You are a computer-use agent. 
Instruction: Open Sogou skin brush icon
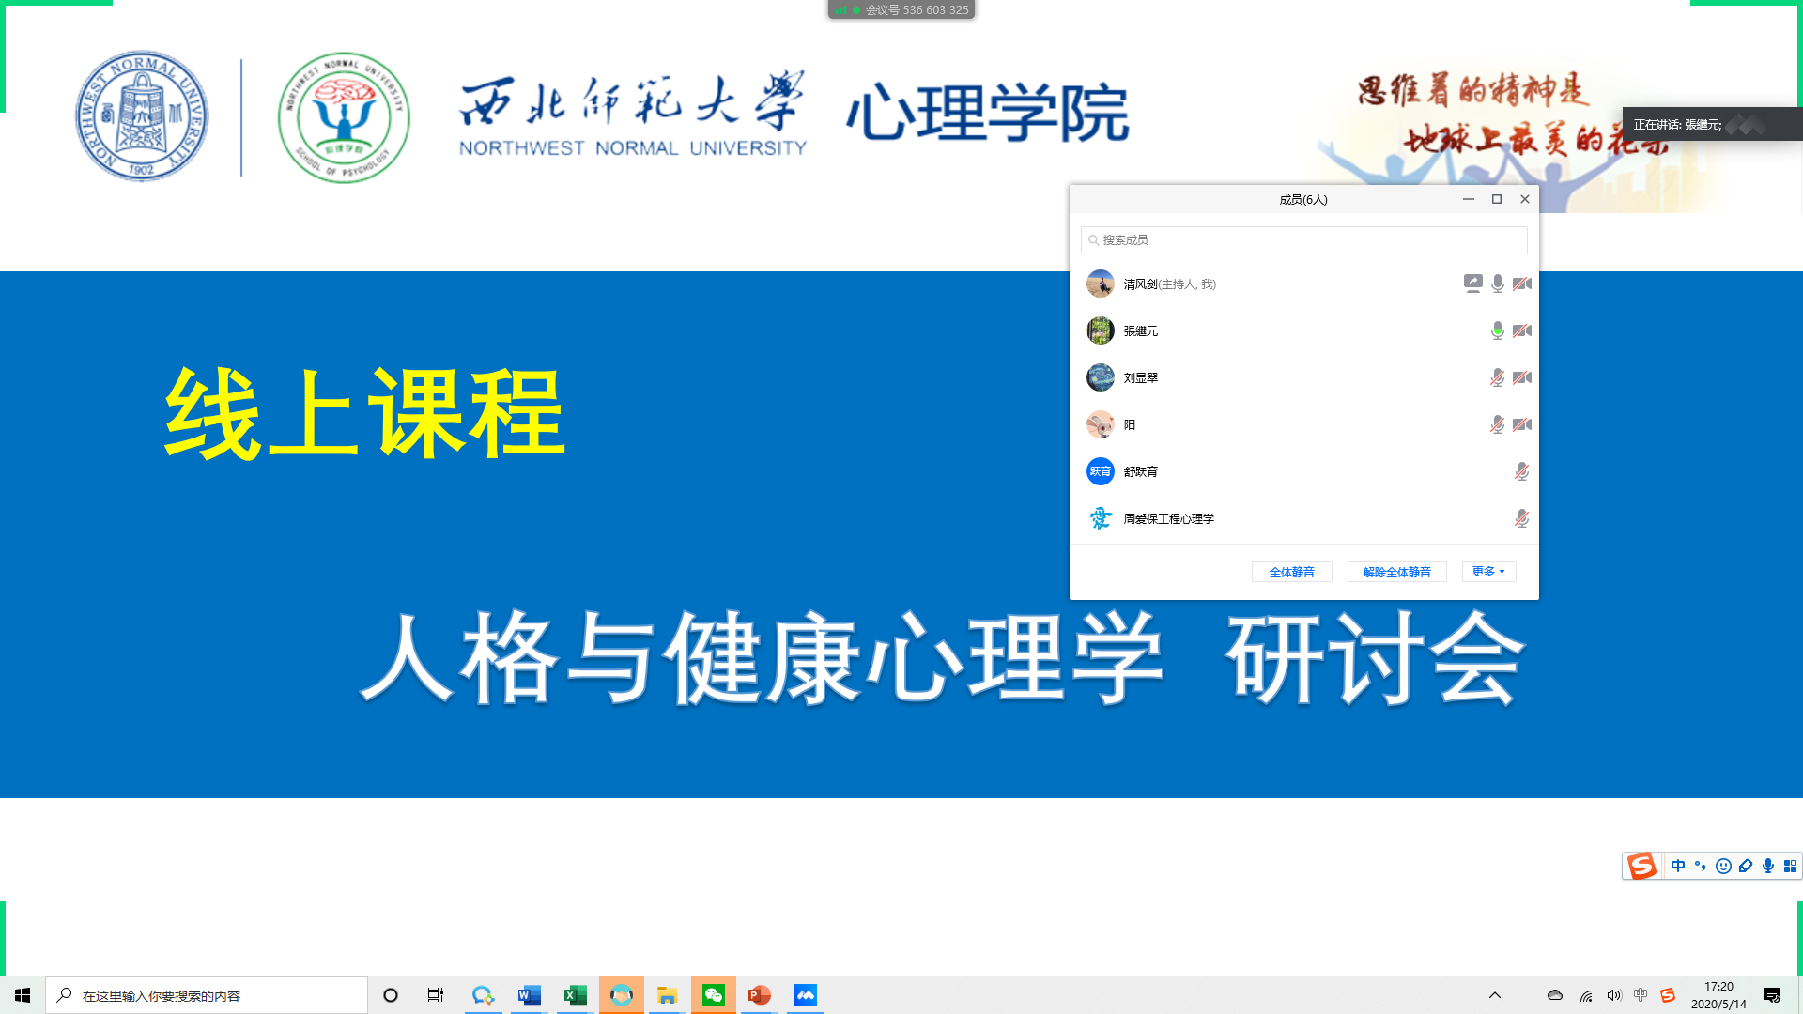coord(1746,866)
